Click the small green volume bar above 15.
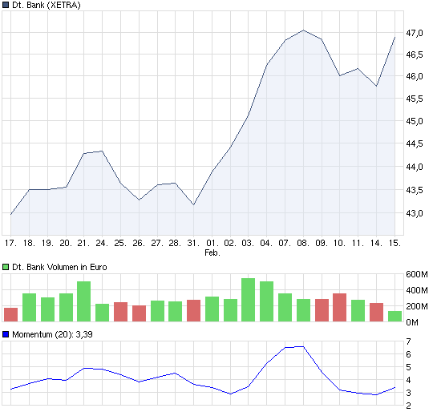The width and height of the screenshot is (437, 412). click(x=395, y=317)
